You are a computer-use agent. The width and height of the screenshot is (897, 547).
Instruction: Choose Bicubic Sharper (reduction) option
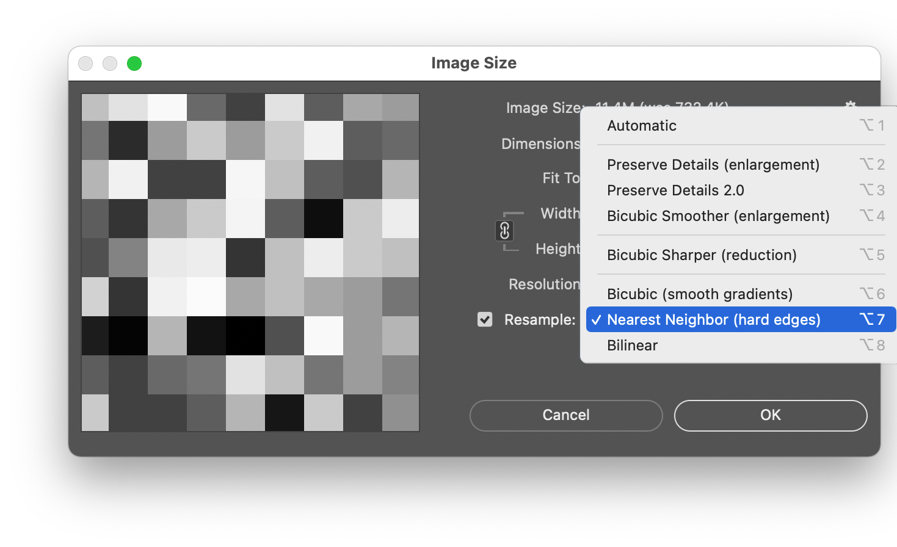(701, 255)
